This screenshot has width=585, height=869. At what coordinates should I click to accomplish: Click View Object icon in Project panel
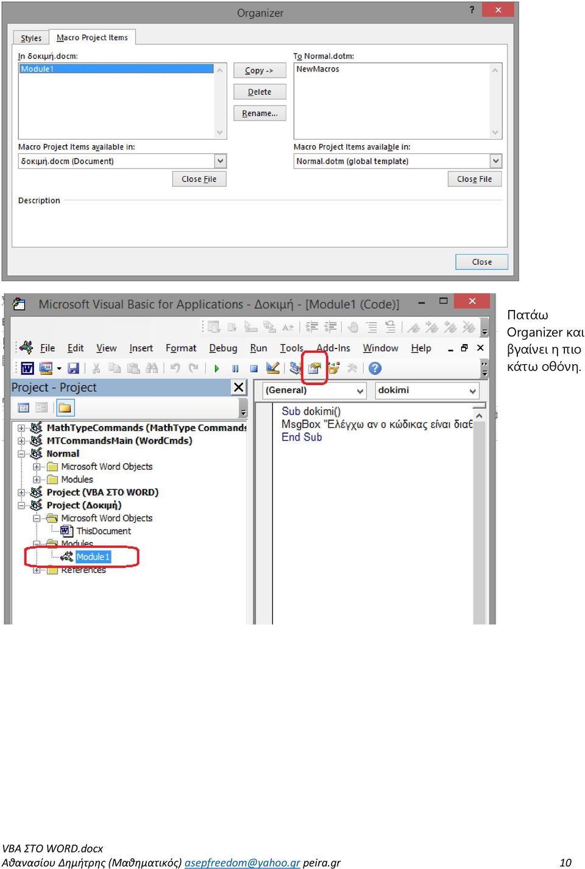[x=41, y=408]
